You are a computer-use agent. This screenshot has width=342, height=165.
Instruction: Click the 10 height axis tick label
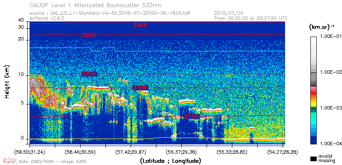21,75
